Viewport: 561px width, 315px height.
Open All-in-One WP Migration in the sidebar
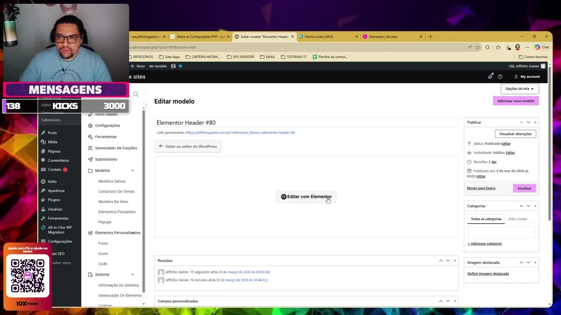point(60,230)
